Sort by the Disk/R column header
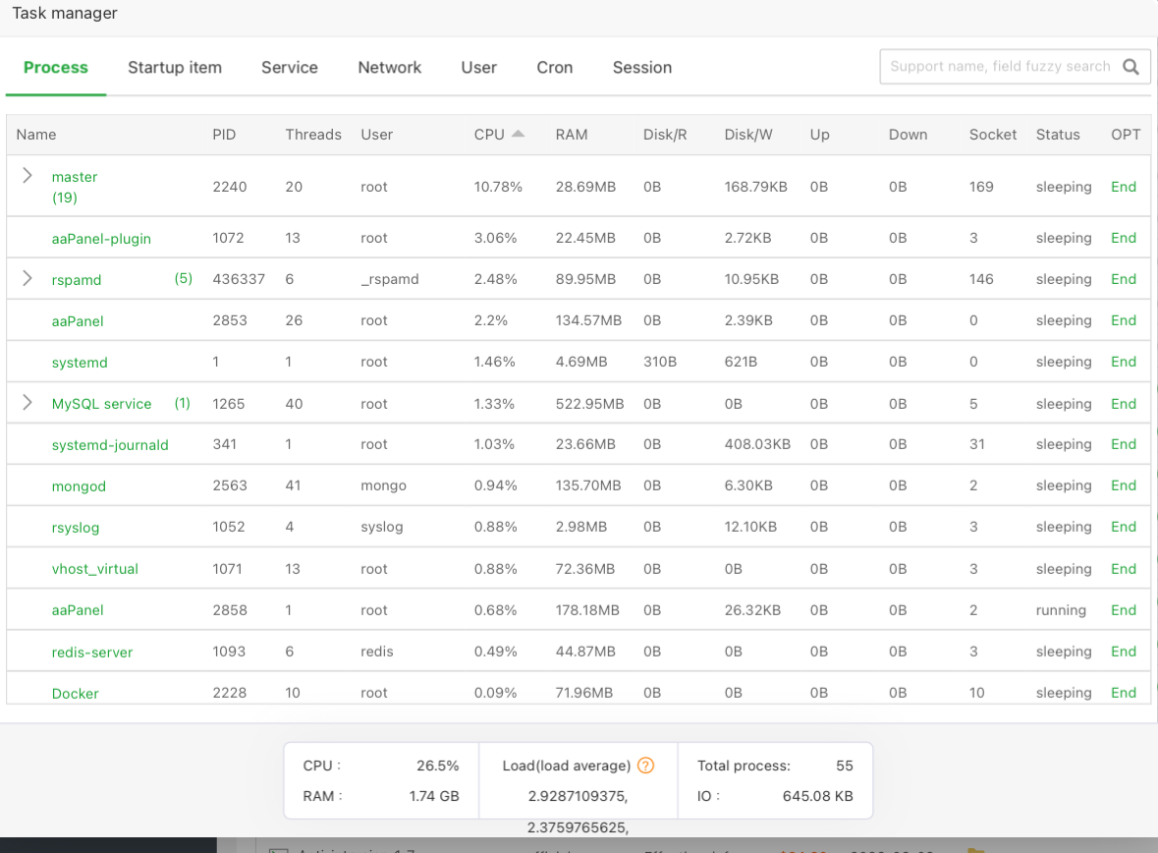The image size is (1158, 853). pos(665,135)
